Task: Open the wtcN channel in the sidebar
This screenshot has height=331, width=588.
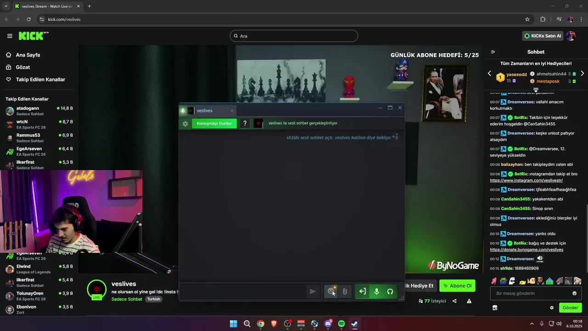Action: click(39, 124)
